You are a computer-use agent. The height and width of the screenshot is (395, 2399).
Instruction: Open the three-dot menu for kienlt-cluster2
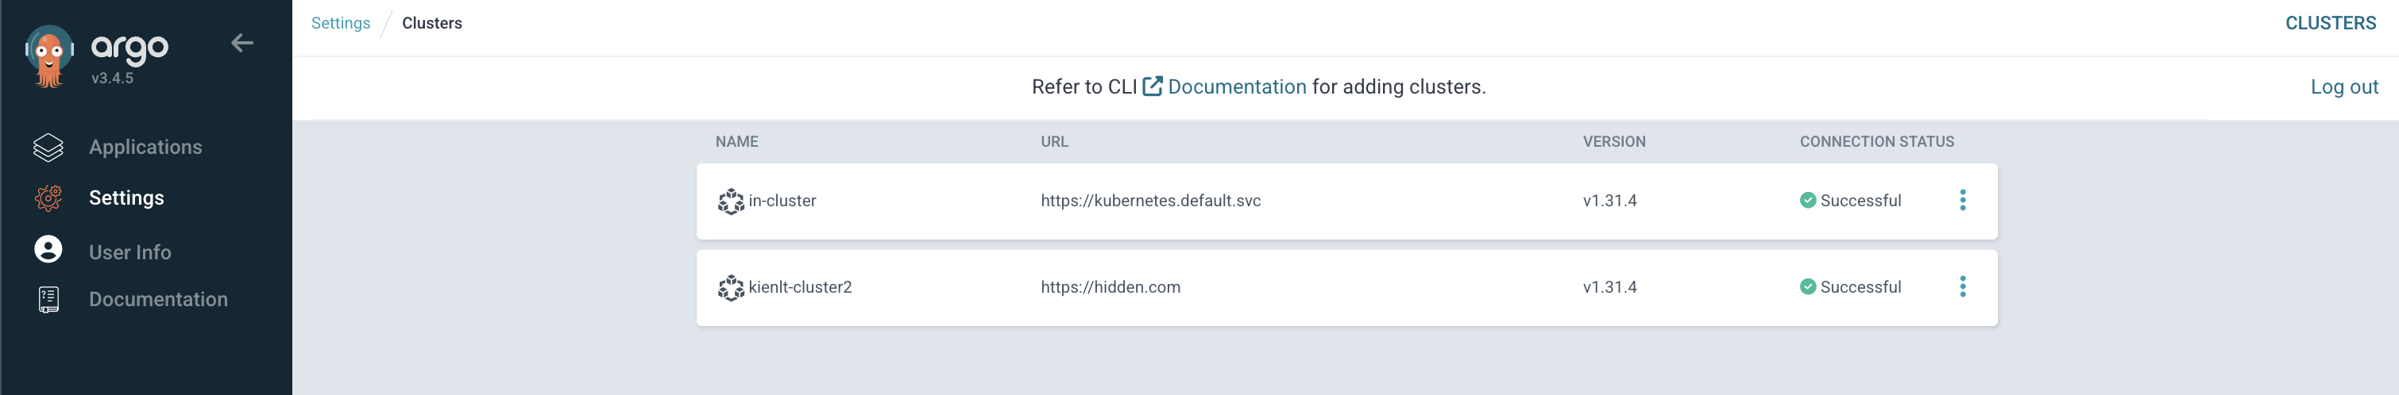coord(1962,286)
